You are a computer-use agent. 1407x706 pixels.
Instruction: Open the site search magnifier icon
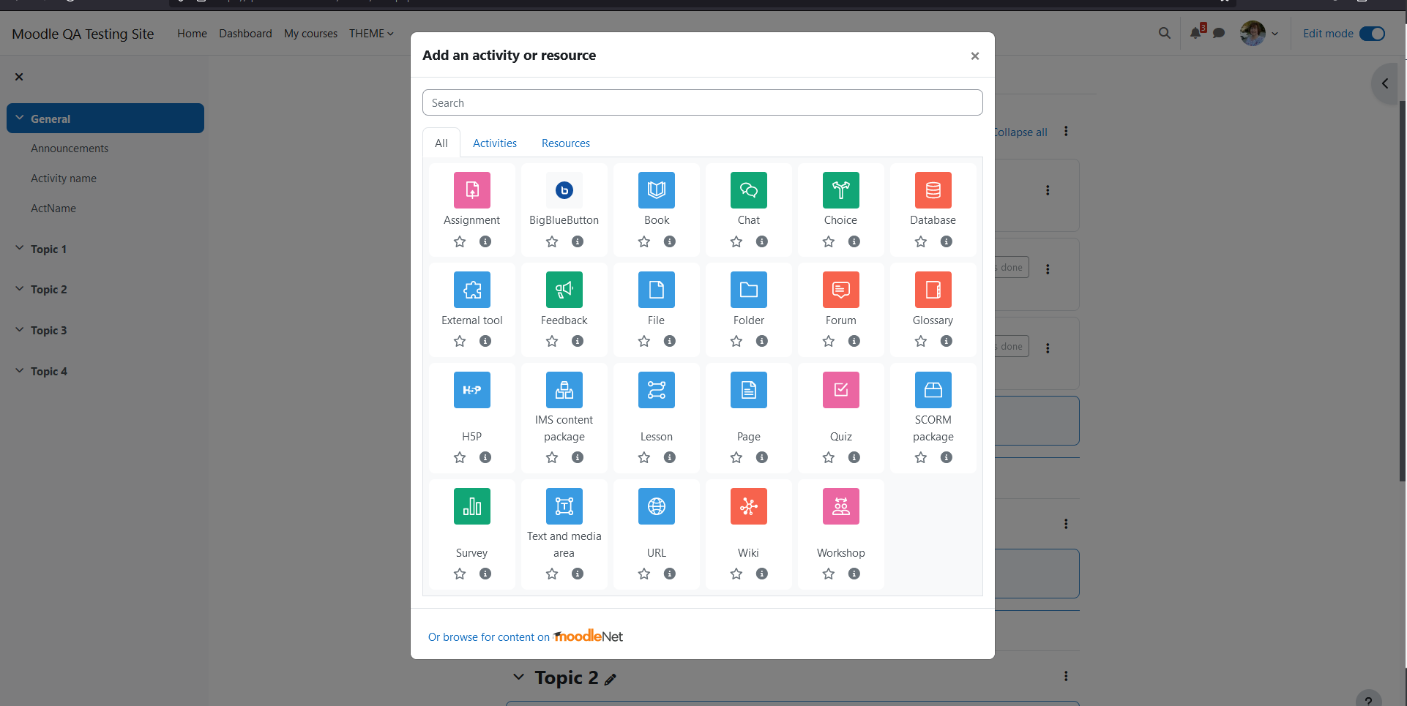tap(1165, 33)
